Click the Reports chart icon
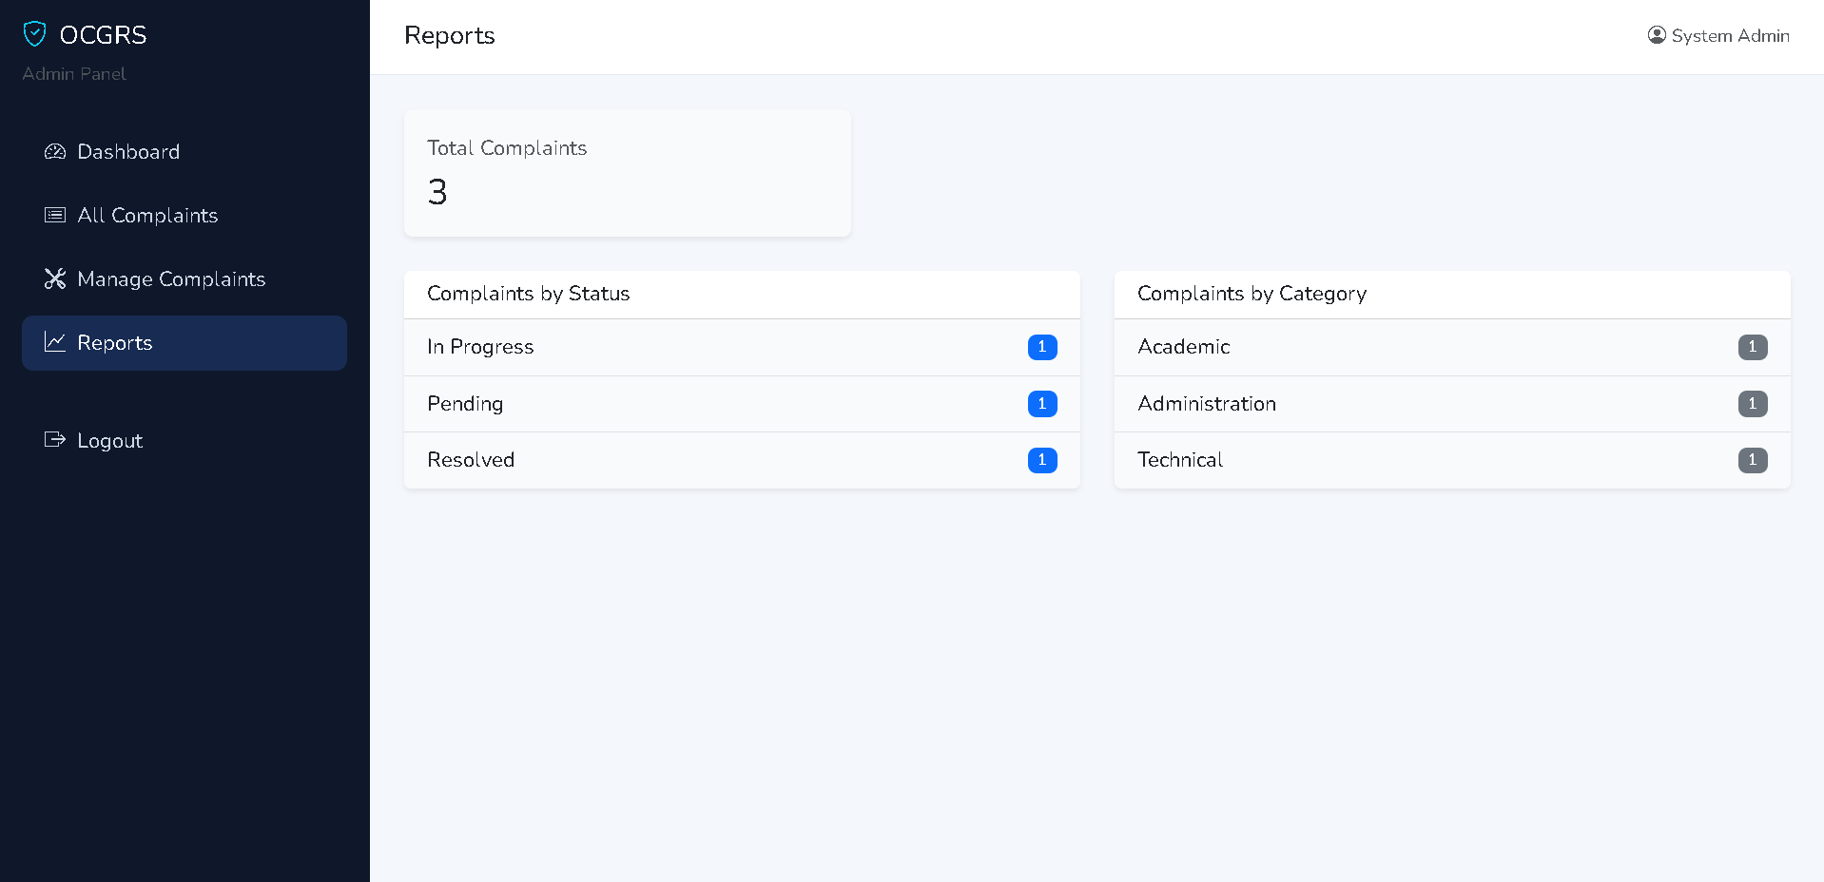The image size is (1824, 882). pyautogui.click(x=55, y=342)
